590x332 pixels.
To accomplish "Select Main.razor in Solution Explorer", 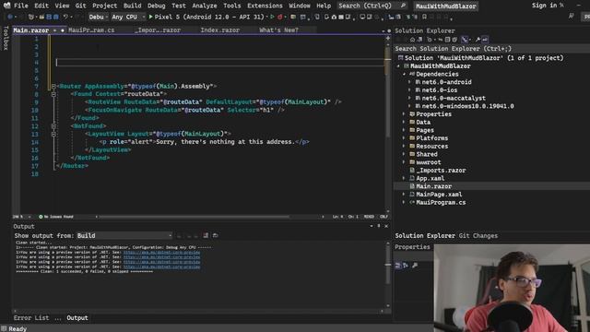I will (x=433, y=186).
